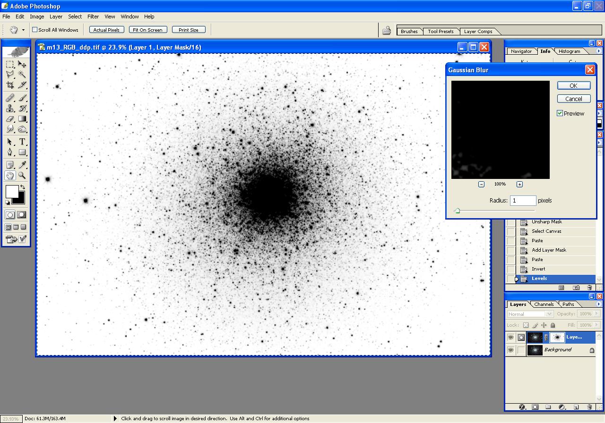Open the Layers panel flyout menu arrow
The height and width of the screenshot is (423, 605).
pyautogui.click(x=599, y=304)
